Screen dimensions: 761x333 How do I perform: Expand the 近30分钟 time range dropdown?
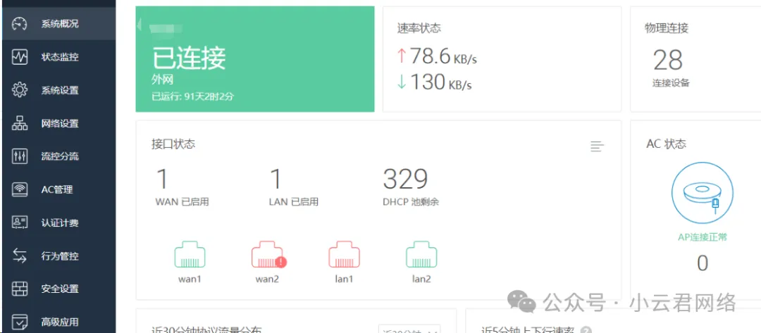(409, 329)
